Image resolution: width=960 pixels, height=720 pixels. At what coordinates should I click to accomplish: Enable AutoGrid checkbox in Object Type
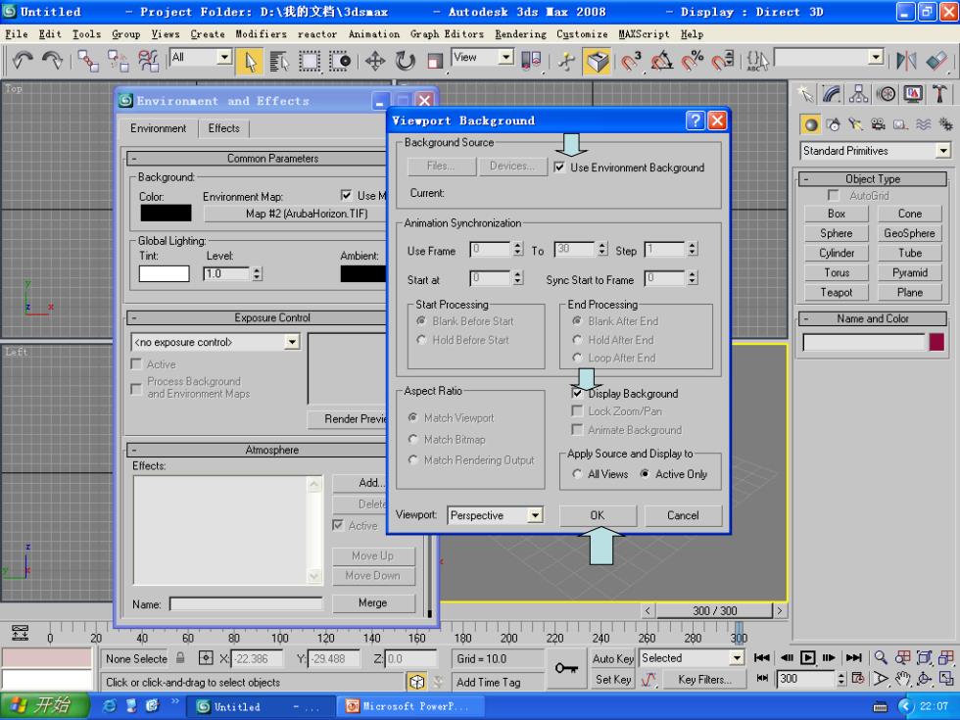[x=833, y=195]
